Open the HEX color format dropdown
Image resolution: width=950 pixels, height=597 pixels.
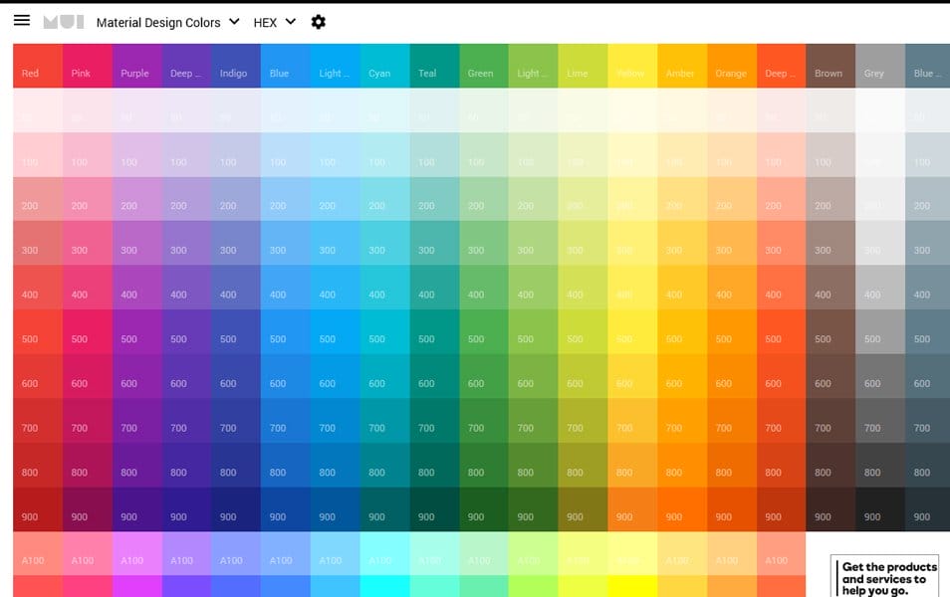point(275,21)
